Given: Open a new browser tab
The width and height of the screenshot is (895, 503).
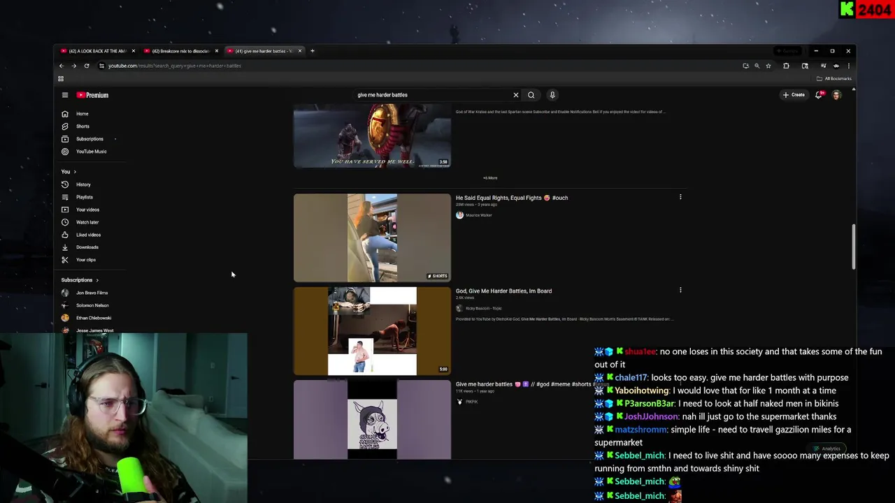Looking at the screenshot, I should [x=313, y=51].
